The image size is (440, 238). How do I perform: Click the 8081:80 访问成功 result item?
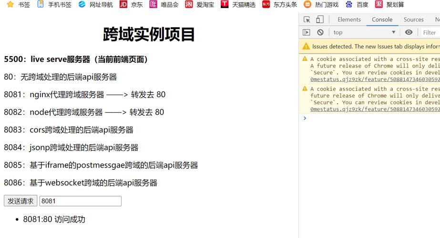pos(54,219)
